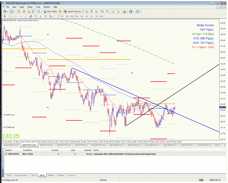Click the New Order button
This screenshot has height=183, width=228.
coord(50,11)
